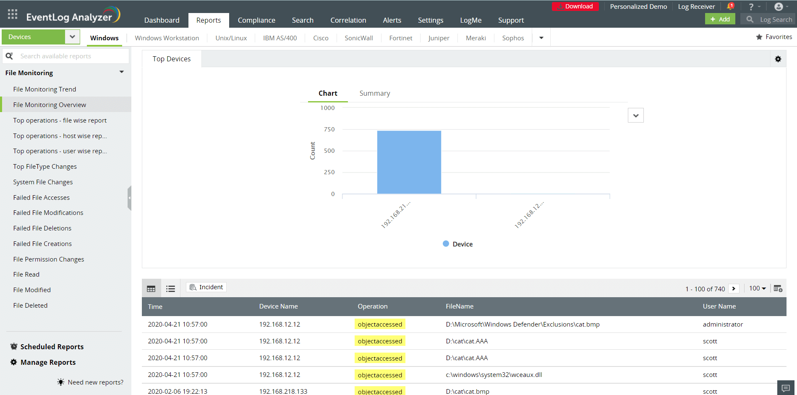Click the notification bell icon
The height and width of the screenshot is (395, 797).
point(730,6)
